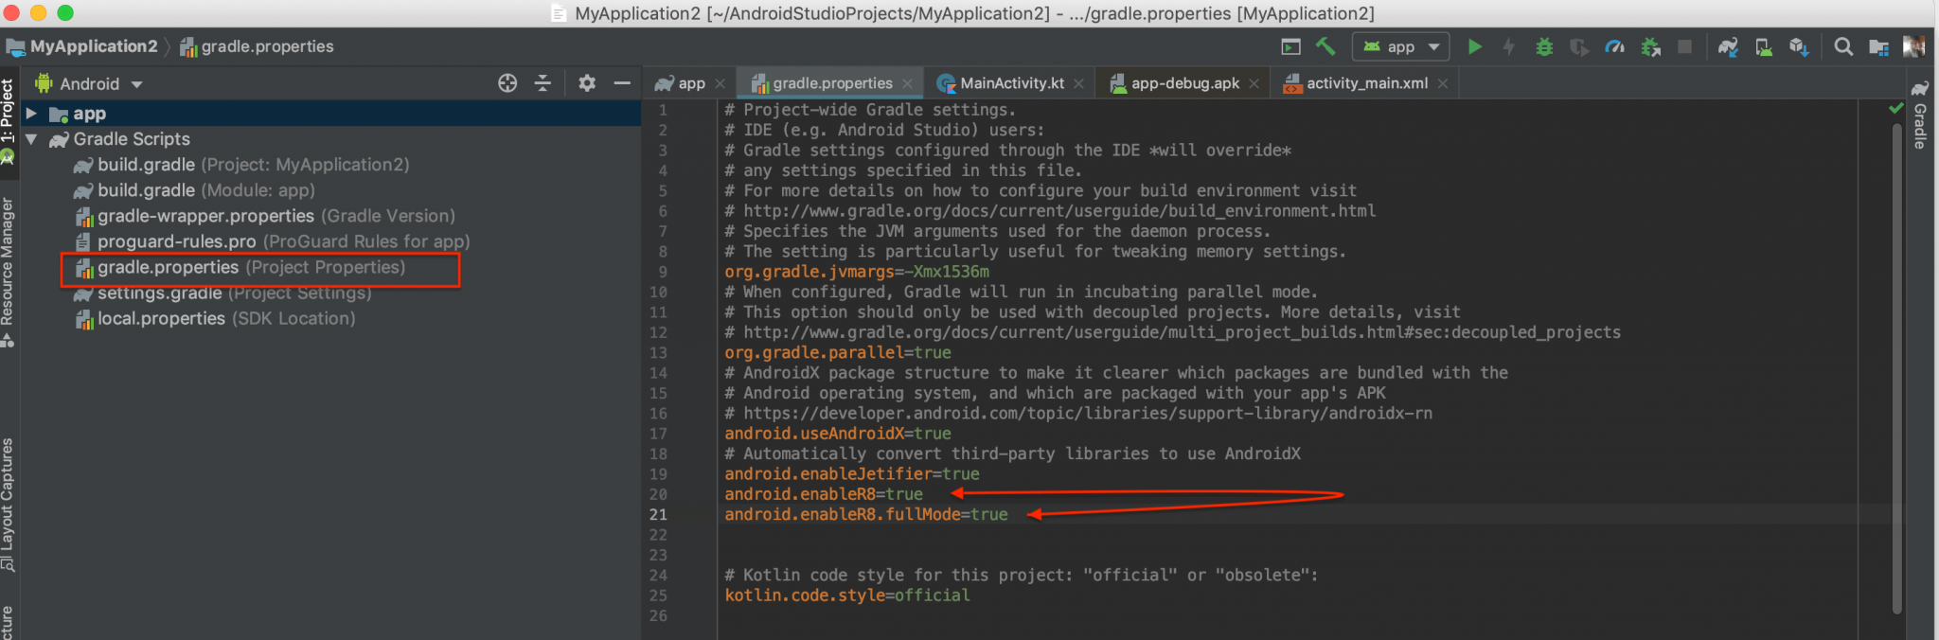The image size is (1939, 640).
Task: Click the locate target crosshair icon
Action: pos(507,83)
